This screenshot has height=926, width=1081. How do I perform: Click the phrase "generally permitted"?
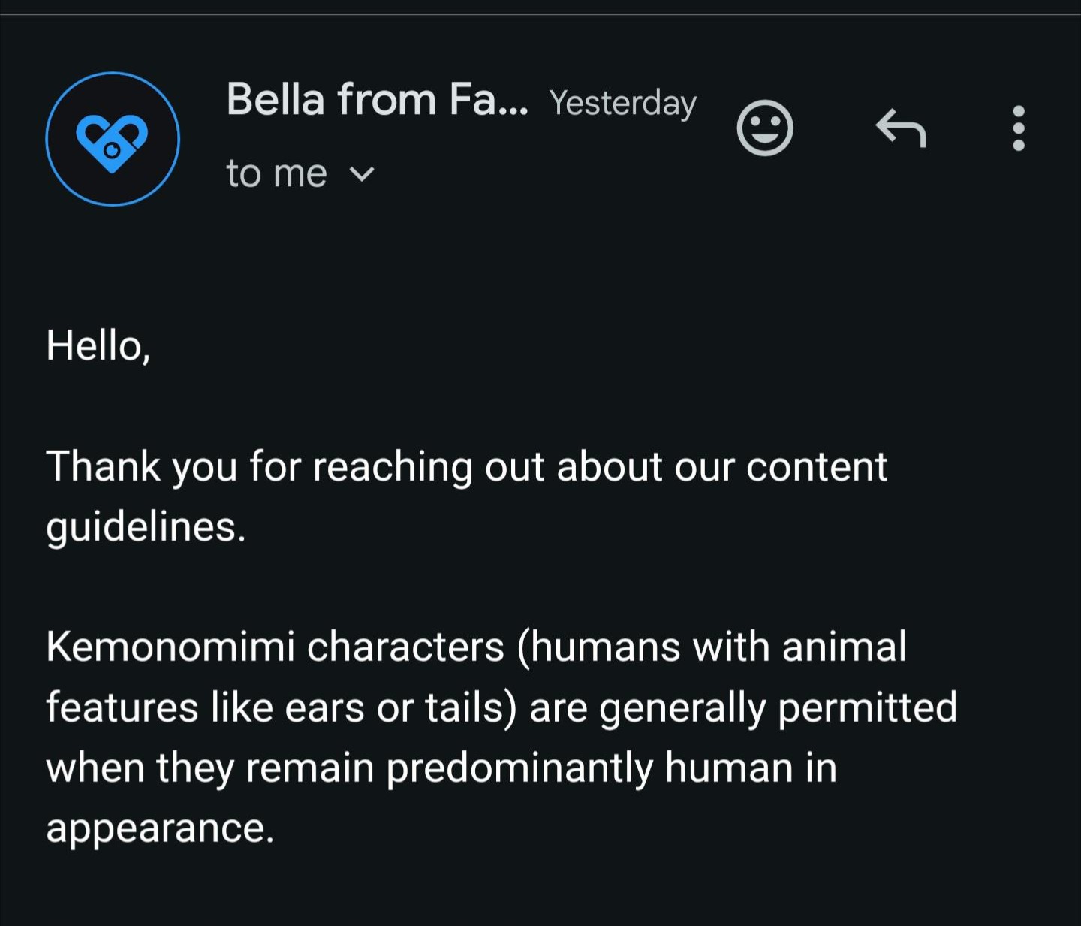click(x=778, y=707)
